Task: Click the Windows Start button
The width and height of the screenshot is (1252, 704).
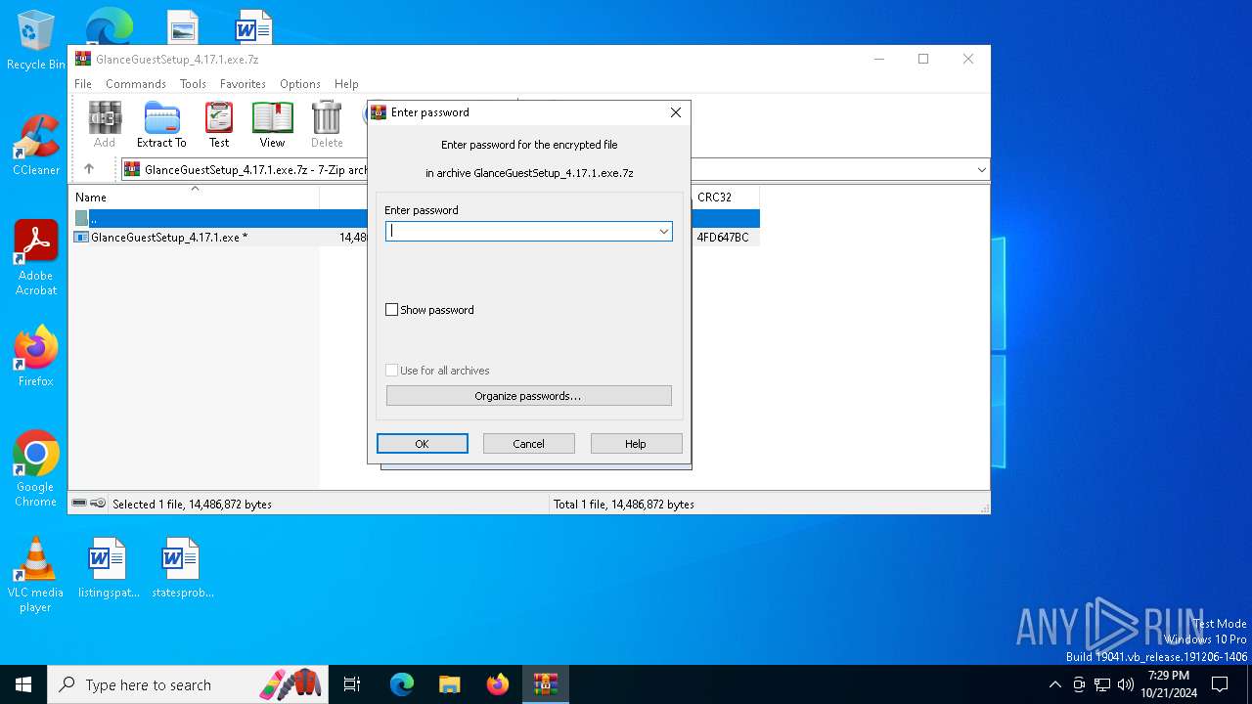Action: coord(23,684)
